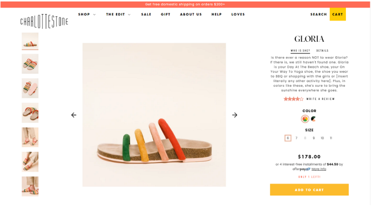Viewport: 373px width, 210px height.
Task: View the last thumbnail in the list
Action: pyautogui.click(x=30, y=186)
